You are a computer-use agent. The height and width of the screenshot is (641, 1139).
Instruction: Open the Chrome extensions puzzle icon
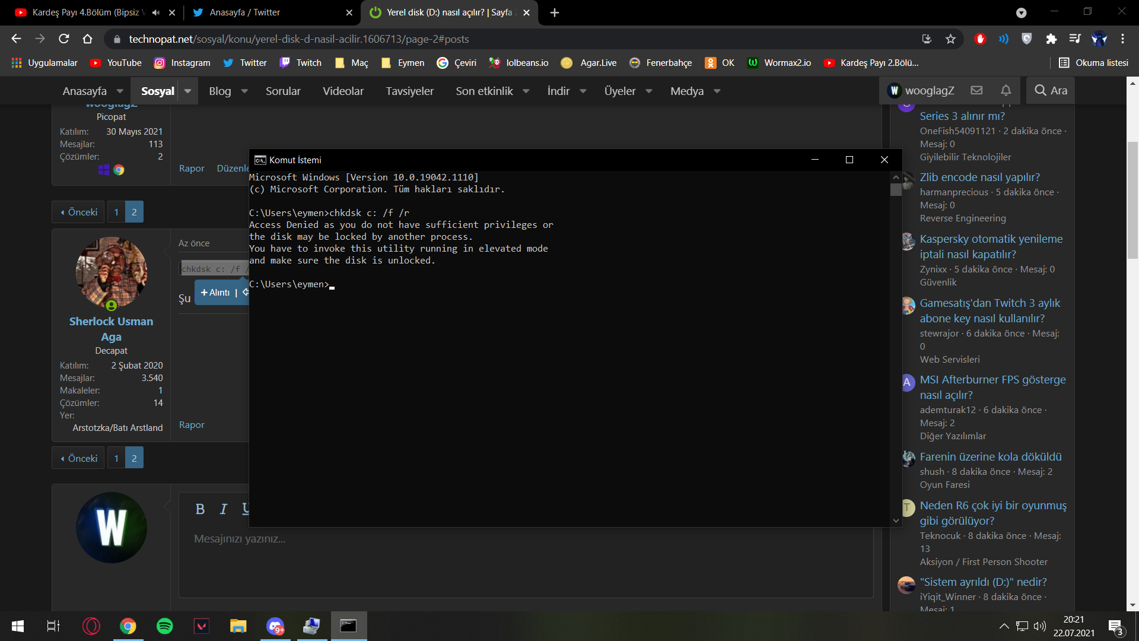[x=1051, y=39]
